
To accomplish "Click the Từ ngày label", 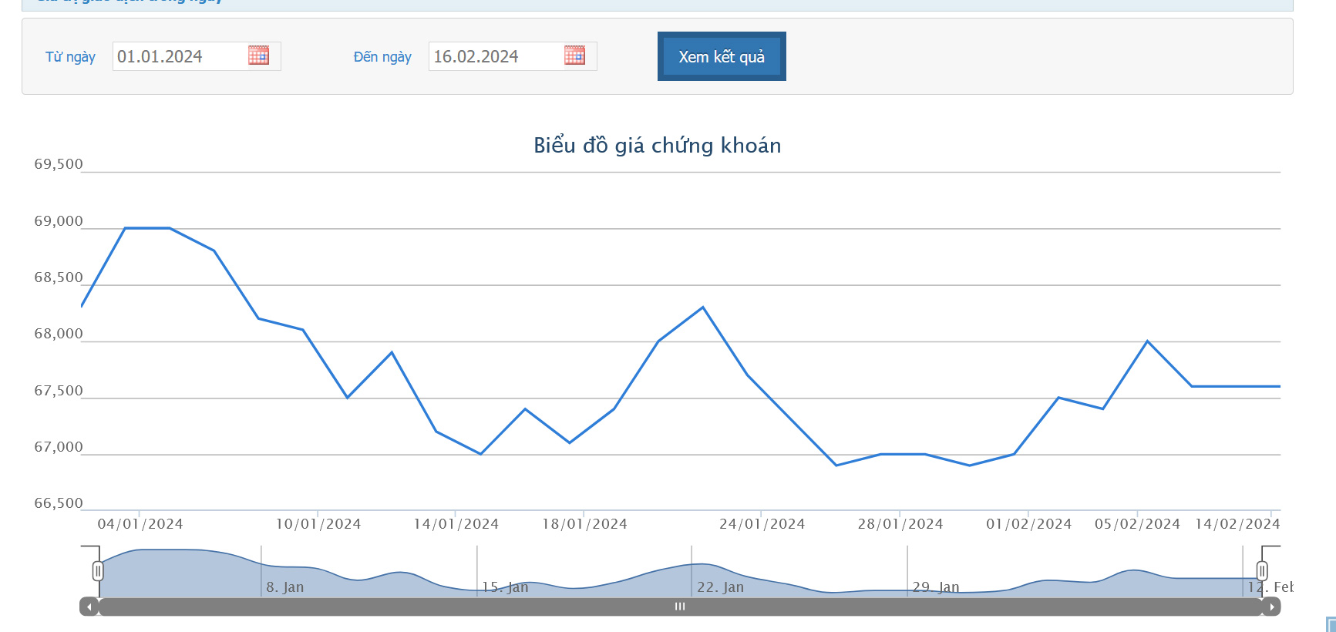I will click(70, 57).
